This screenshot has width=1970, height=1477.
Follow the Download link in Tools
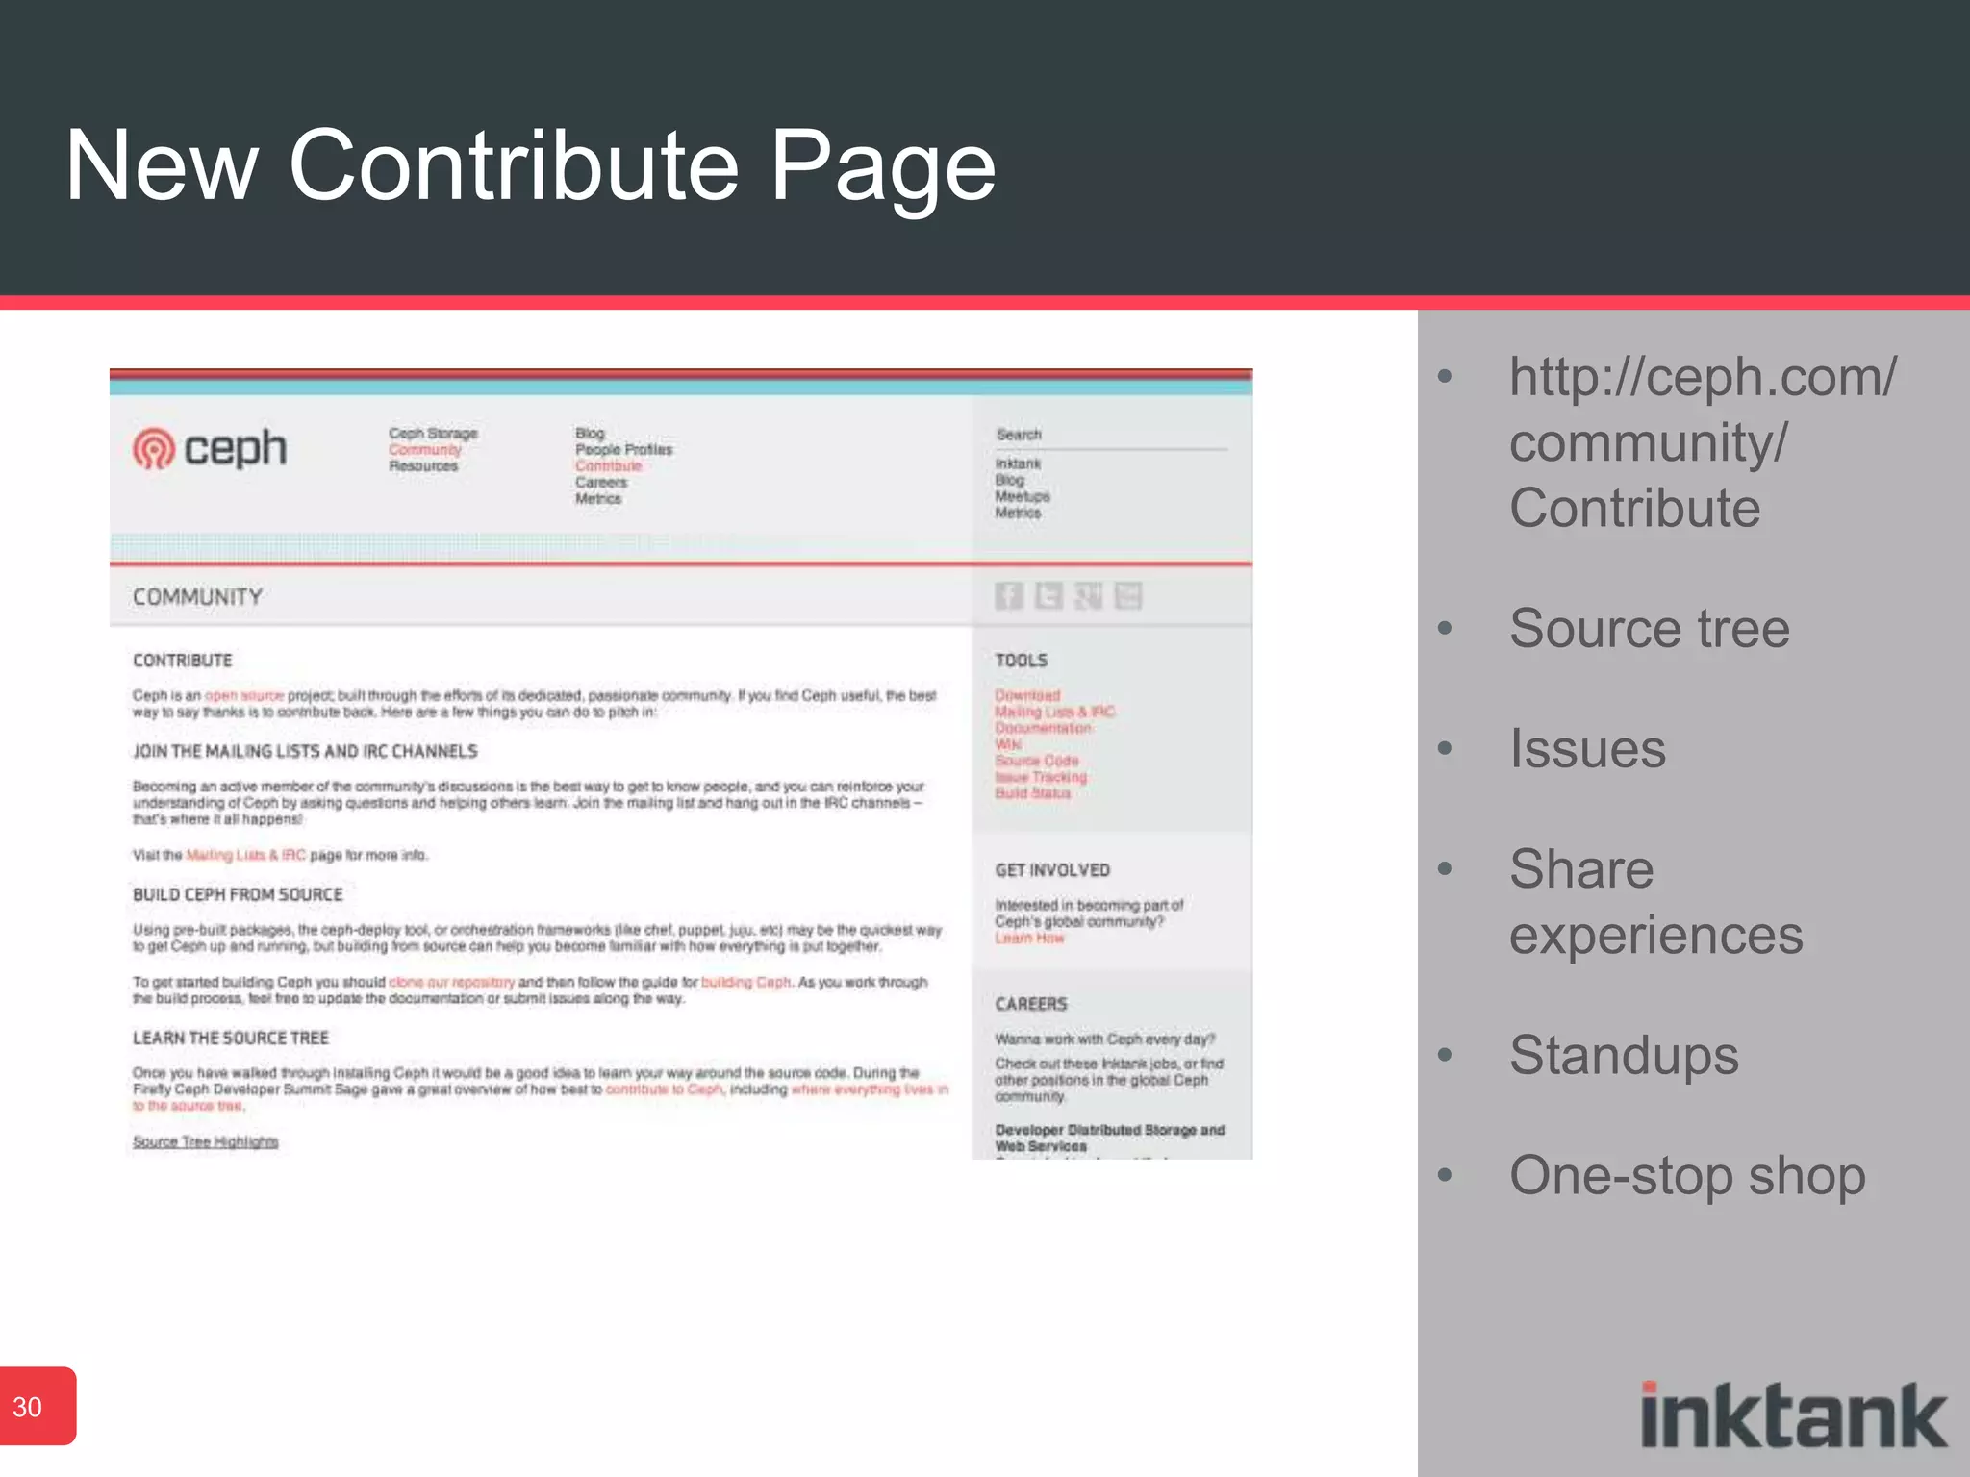tap(1027, 695)
